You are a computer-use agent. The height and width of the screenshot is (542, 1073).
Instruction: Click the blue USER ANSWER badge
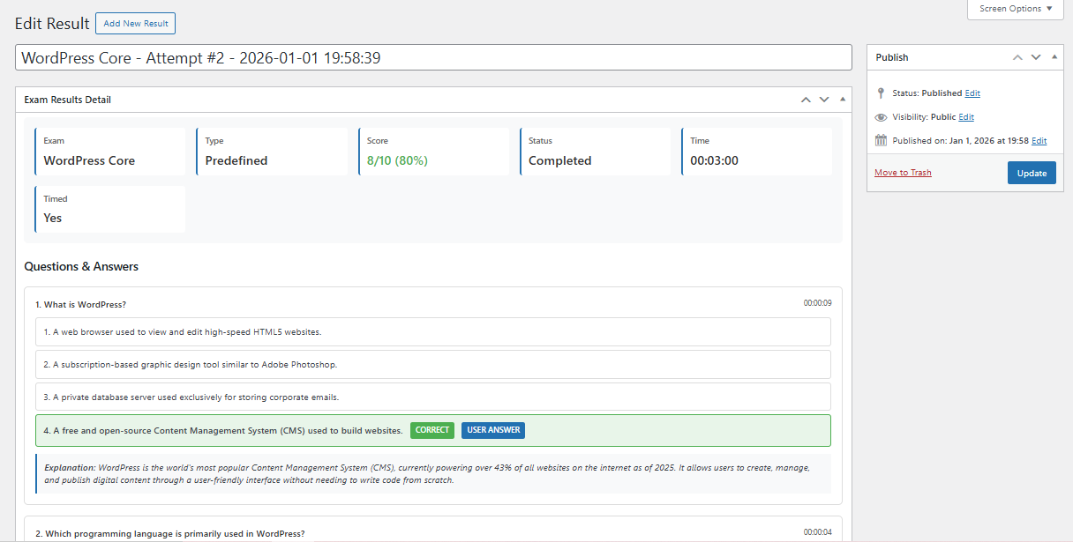pos(492,430)
